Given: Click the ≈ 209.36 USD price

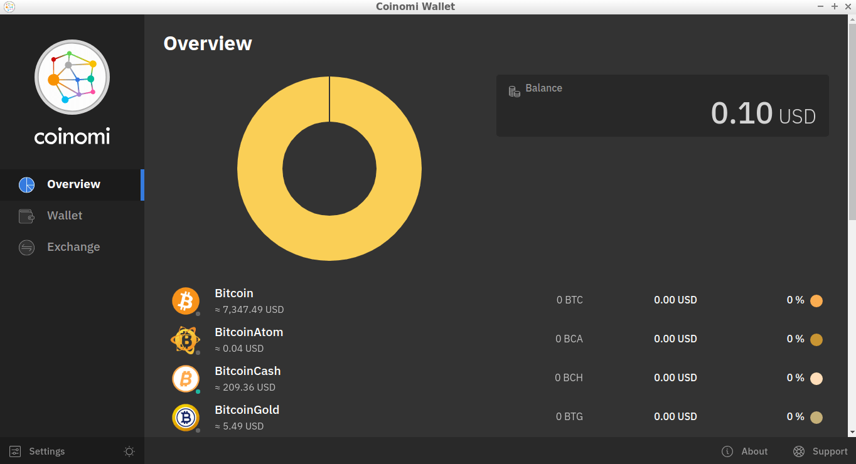Looking at the screenshot, I should (245, 388).
